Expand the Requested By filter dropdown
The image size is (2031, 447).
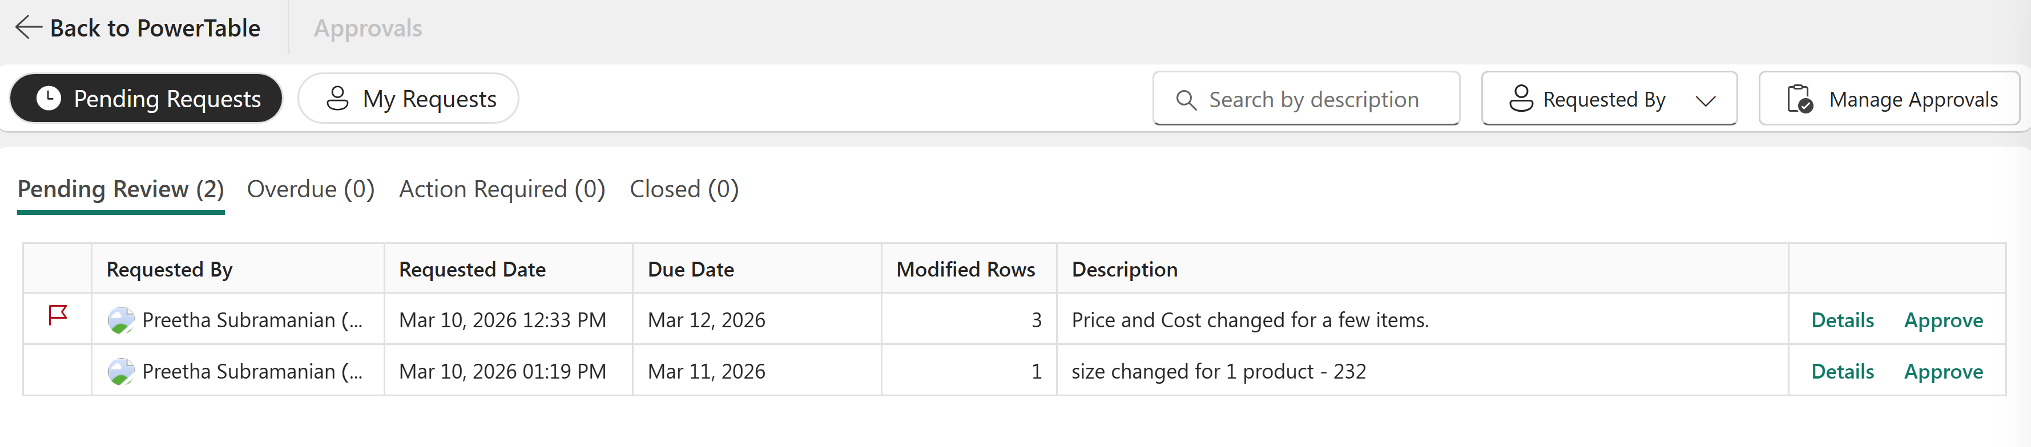point(1706,100)
